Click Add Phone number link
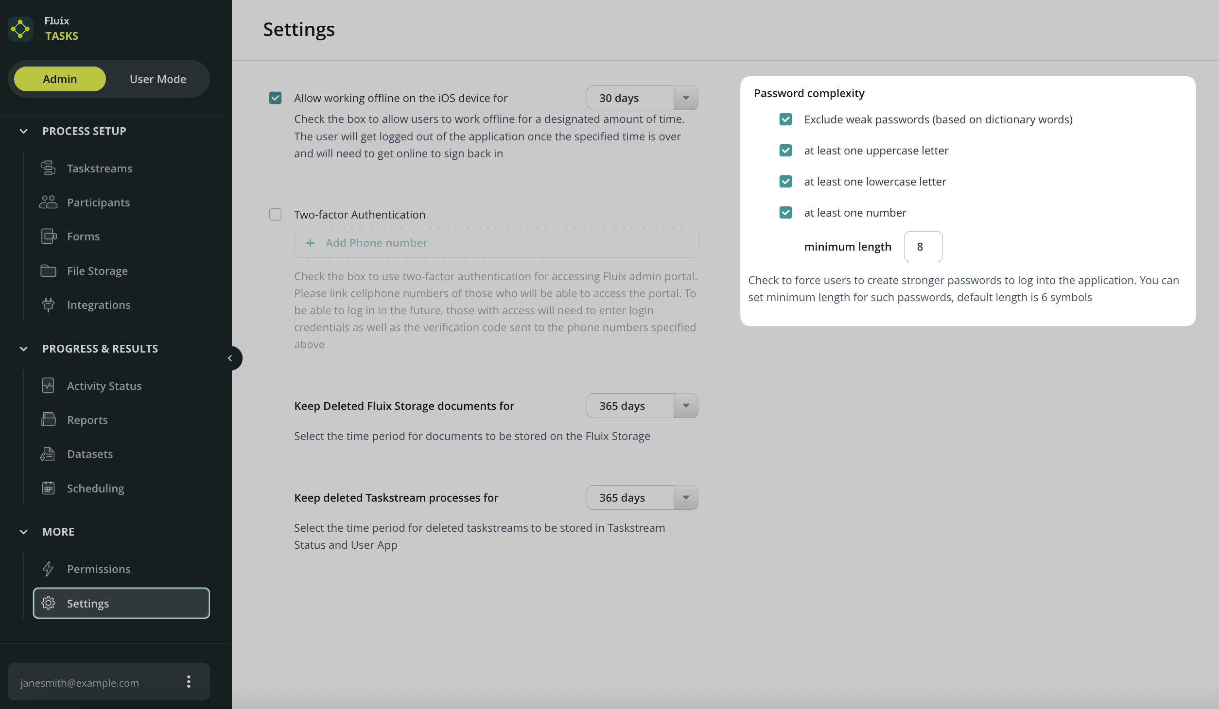This screenshot has height=709, width=1219. pyautogui.click(x=376, y=242)
